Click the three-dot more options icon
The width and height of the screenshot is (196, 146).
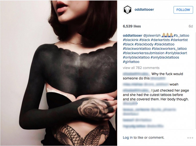click(x=190, y=138)
